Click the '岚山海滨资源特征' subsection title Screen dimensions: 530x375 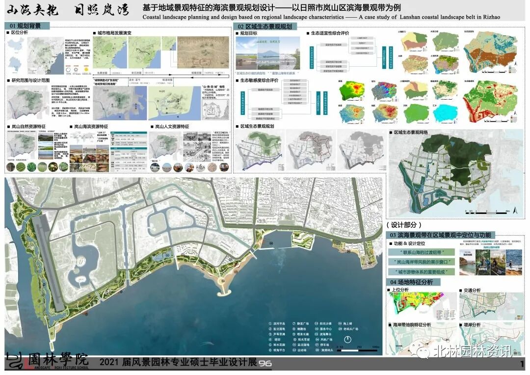(91, 126)
